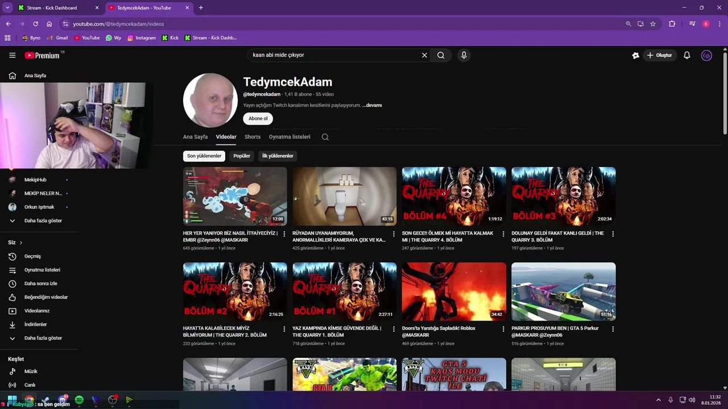
Task: Reload the page in Chrome
Action: tap(35, 24)
